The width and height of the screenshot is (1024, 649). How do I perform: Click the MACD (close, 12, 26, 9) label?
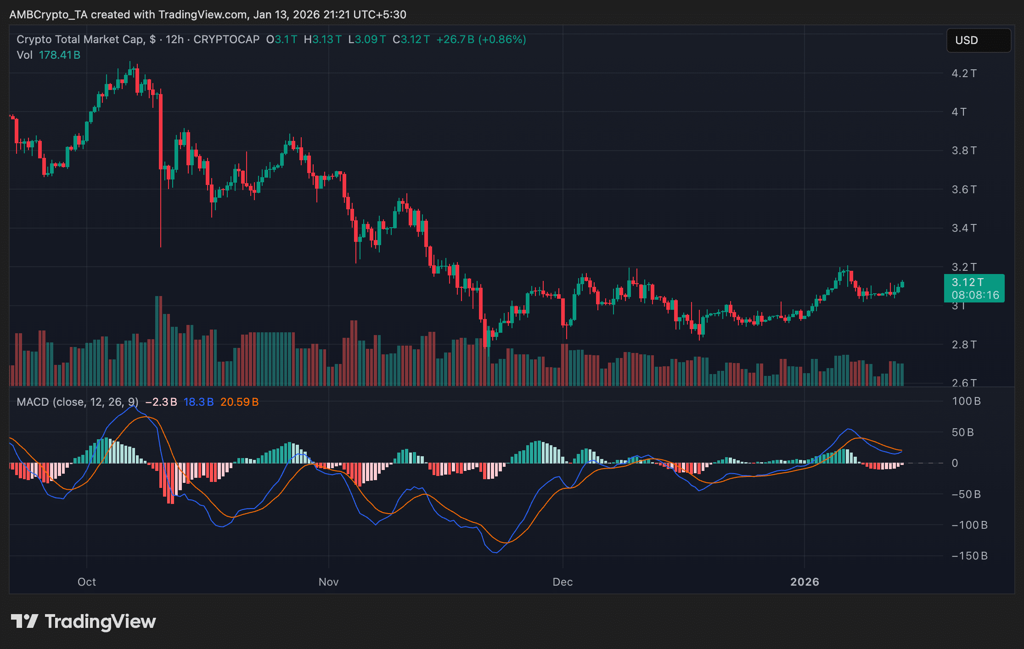pos(77,402)
